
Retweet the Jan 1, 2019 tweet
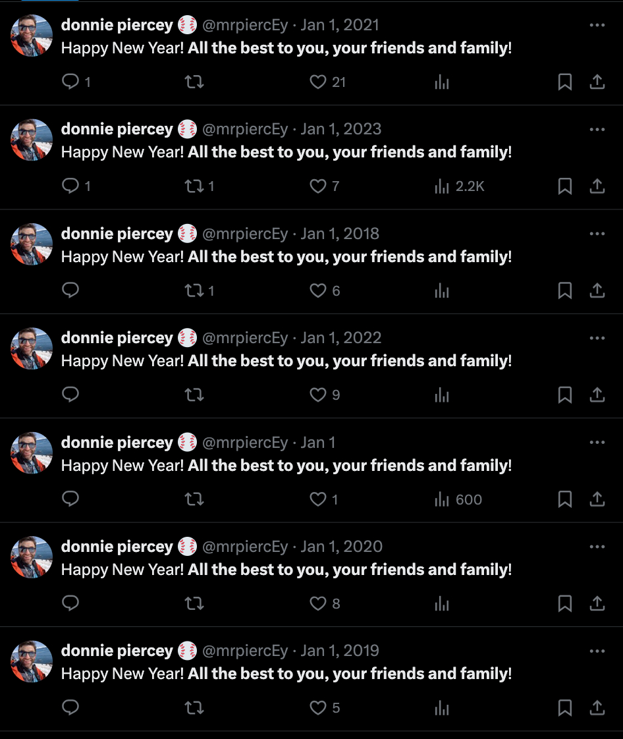[x=194, y=708]
